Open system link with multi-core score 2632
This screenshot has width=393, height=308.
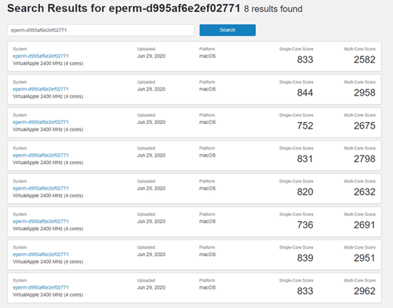(x=41, y=188)
